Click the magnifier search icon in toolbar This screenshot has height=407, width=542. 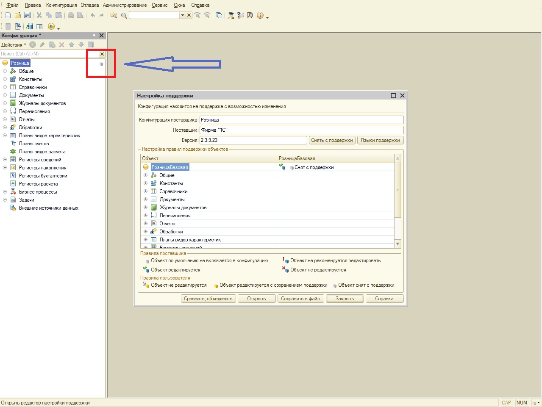[x=124, y=15]
